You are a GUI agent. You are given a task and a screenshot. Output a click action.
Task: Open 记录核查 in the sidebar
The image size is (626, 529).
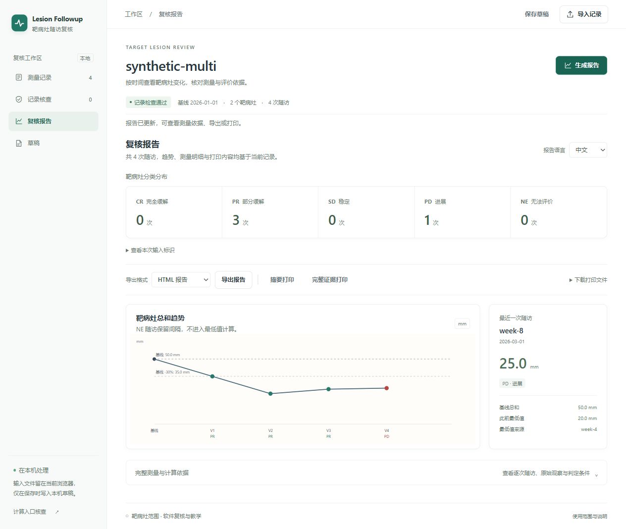53,100
